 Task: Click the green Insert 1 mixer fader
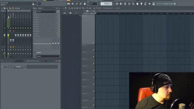coord(8,36)
